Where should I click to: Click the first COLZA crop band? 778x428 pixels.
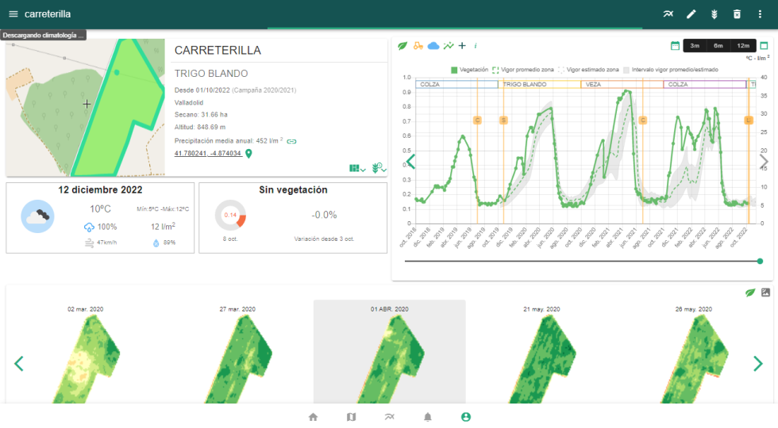coord(456,84)
